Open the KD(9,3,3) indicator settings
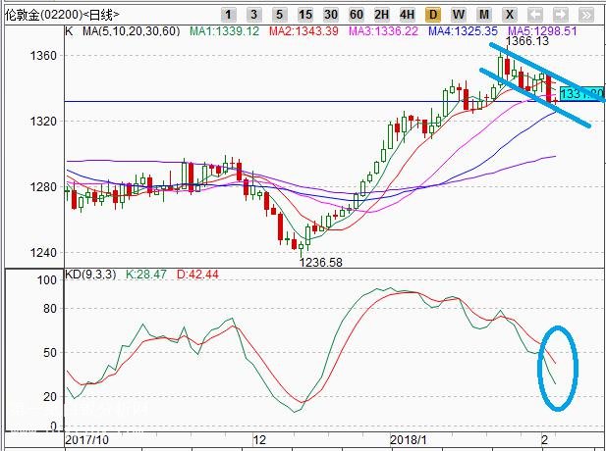The width and height of the screenshot is (606, 451). pyautogui.click(x=90, y=275)
